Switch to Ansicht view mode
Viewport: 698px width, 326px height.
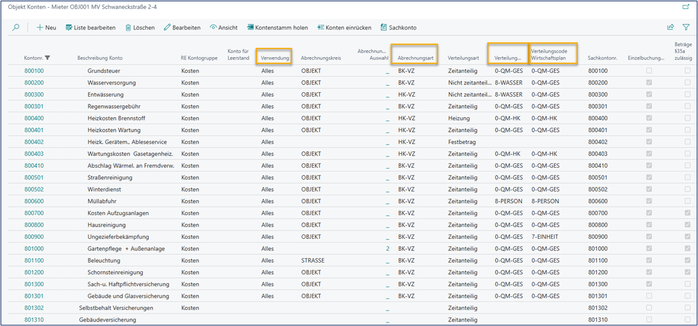[223, 28]
